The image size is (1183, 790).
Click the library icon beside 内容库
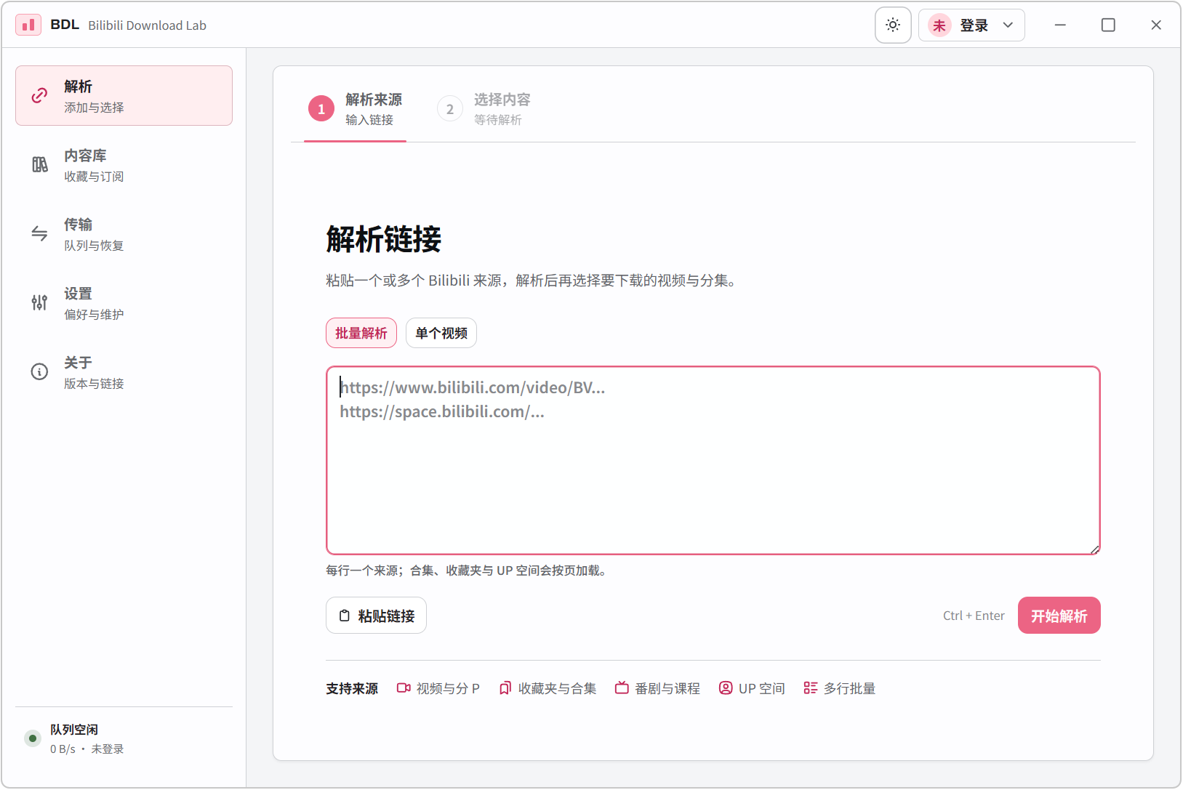(40, 165)
